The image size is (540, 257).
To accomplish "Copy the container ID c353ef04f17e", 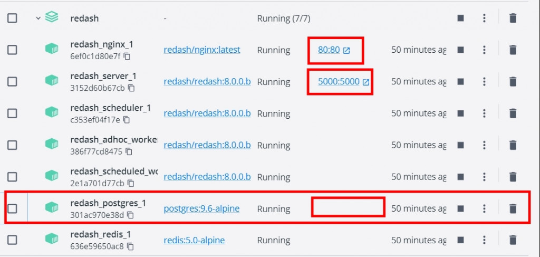I will [127, 120].
